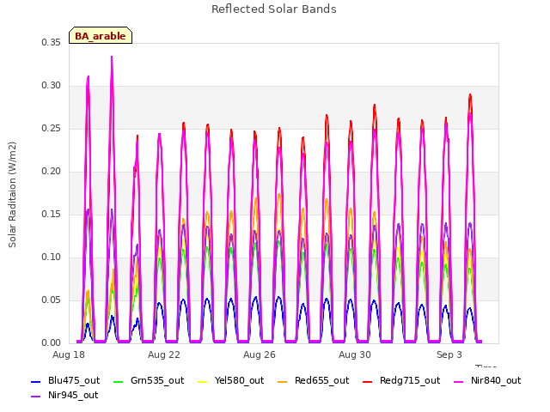The height and width of the screenshot is (412, 550).
Task: Click the 0.35 y-axis tick label
Action: pos(52,43)
